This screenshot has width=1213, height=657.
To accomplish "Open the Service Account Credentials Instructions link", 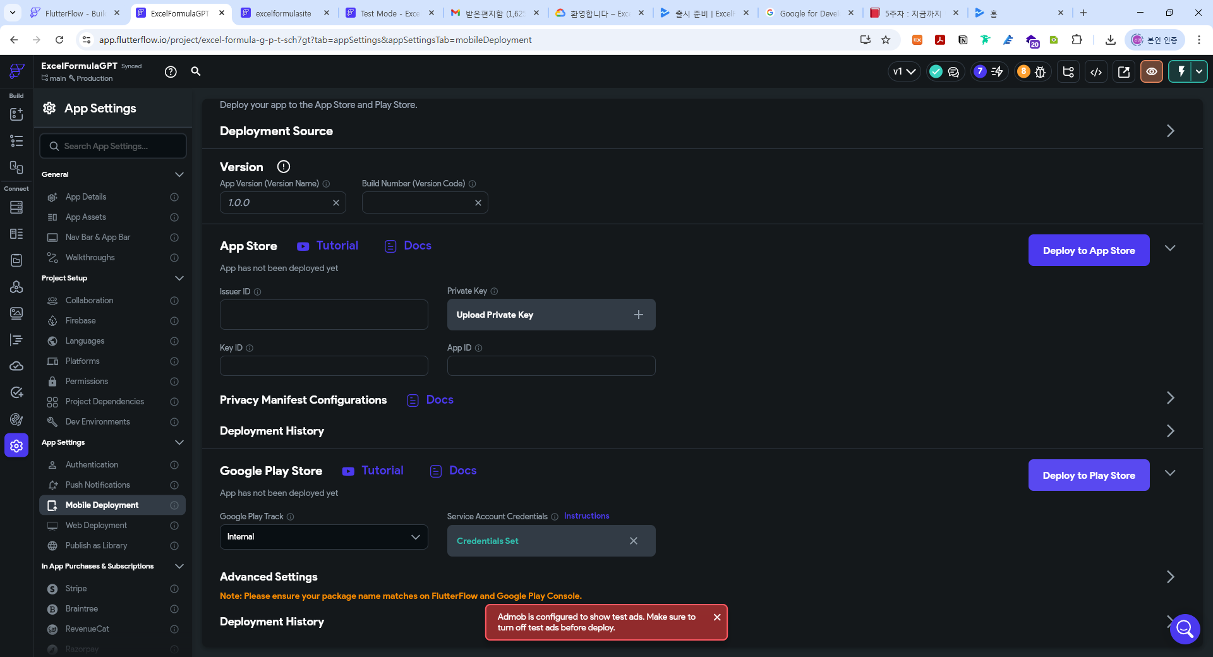I will pyautogui.click(x=586, y=516).
